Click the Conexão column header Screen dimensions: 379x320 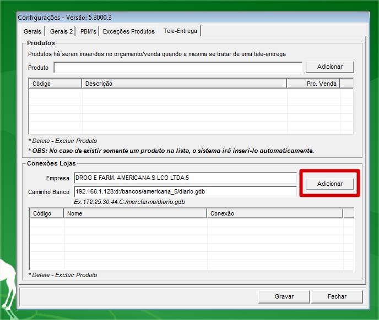click(274, 213)
